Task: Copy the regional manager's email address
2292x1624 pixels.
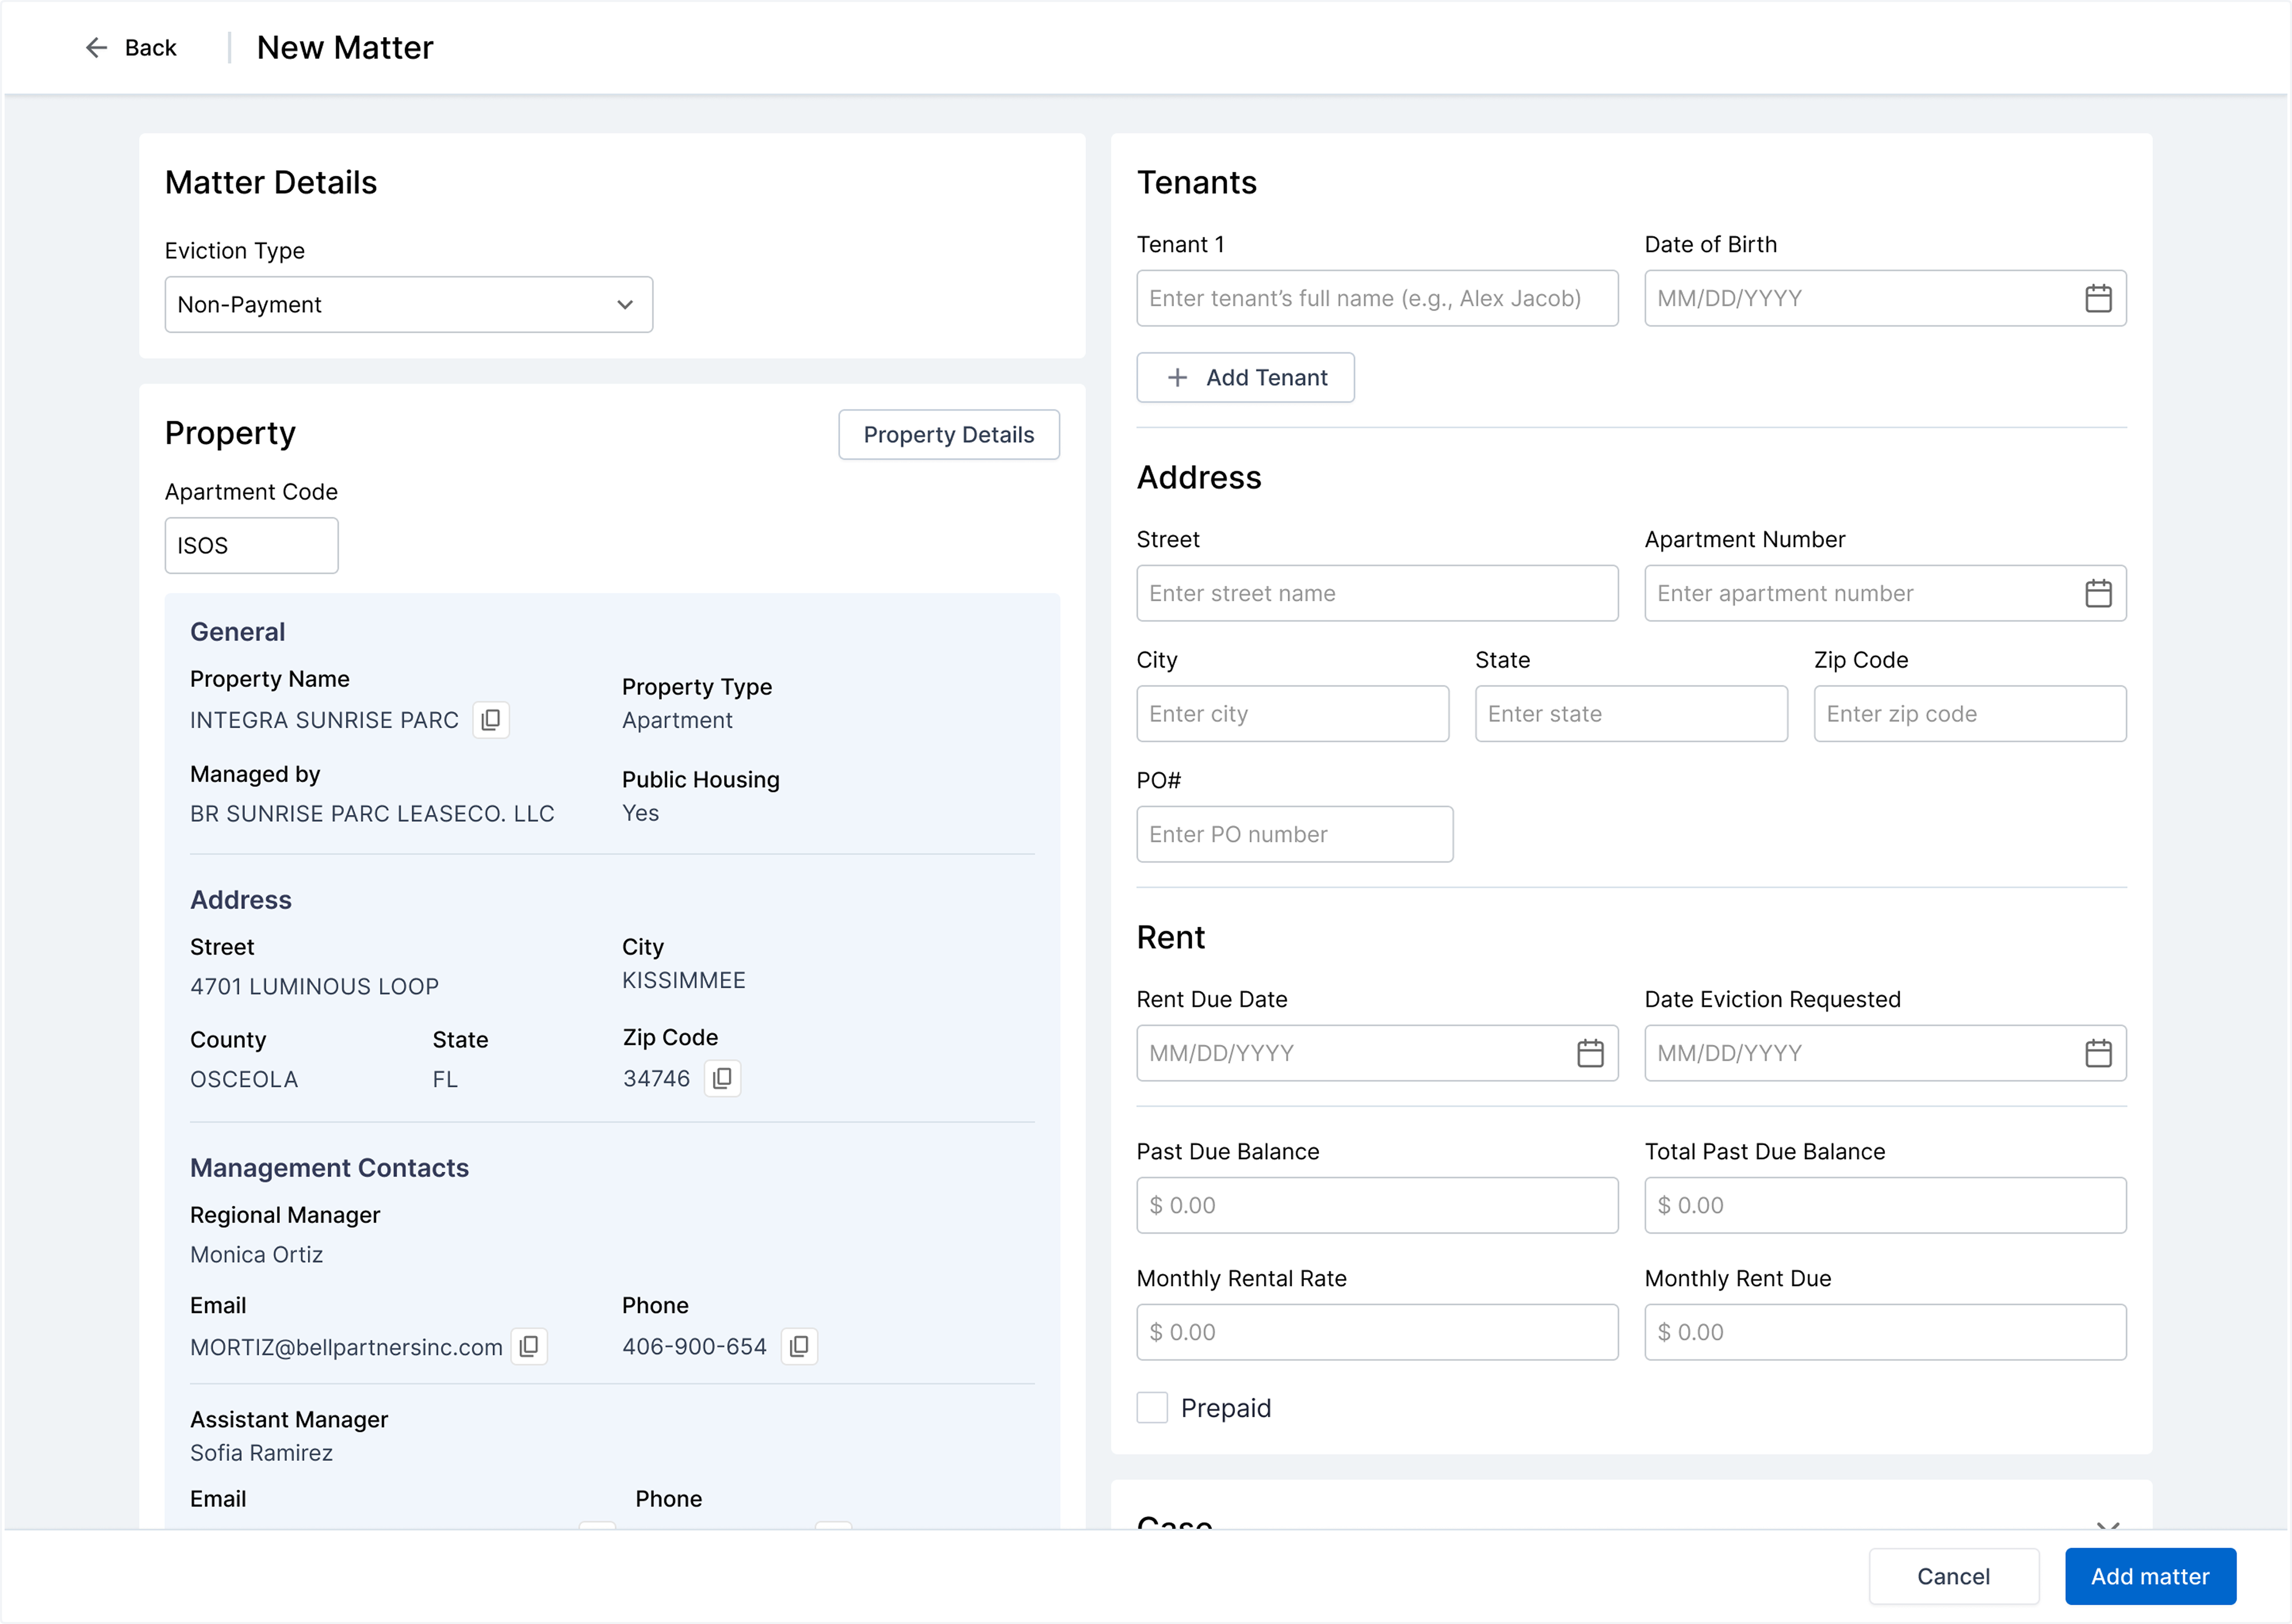Action: (529, 1346)
